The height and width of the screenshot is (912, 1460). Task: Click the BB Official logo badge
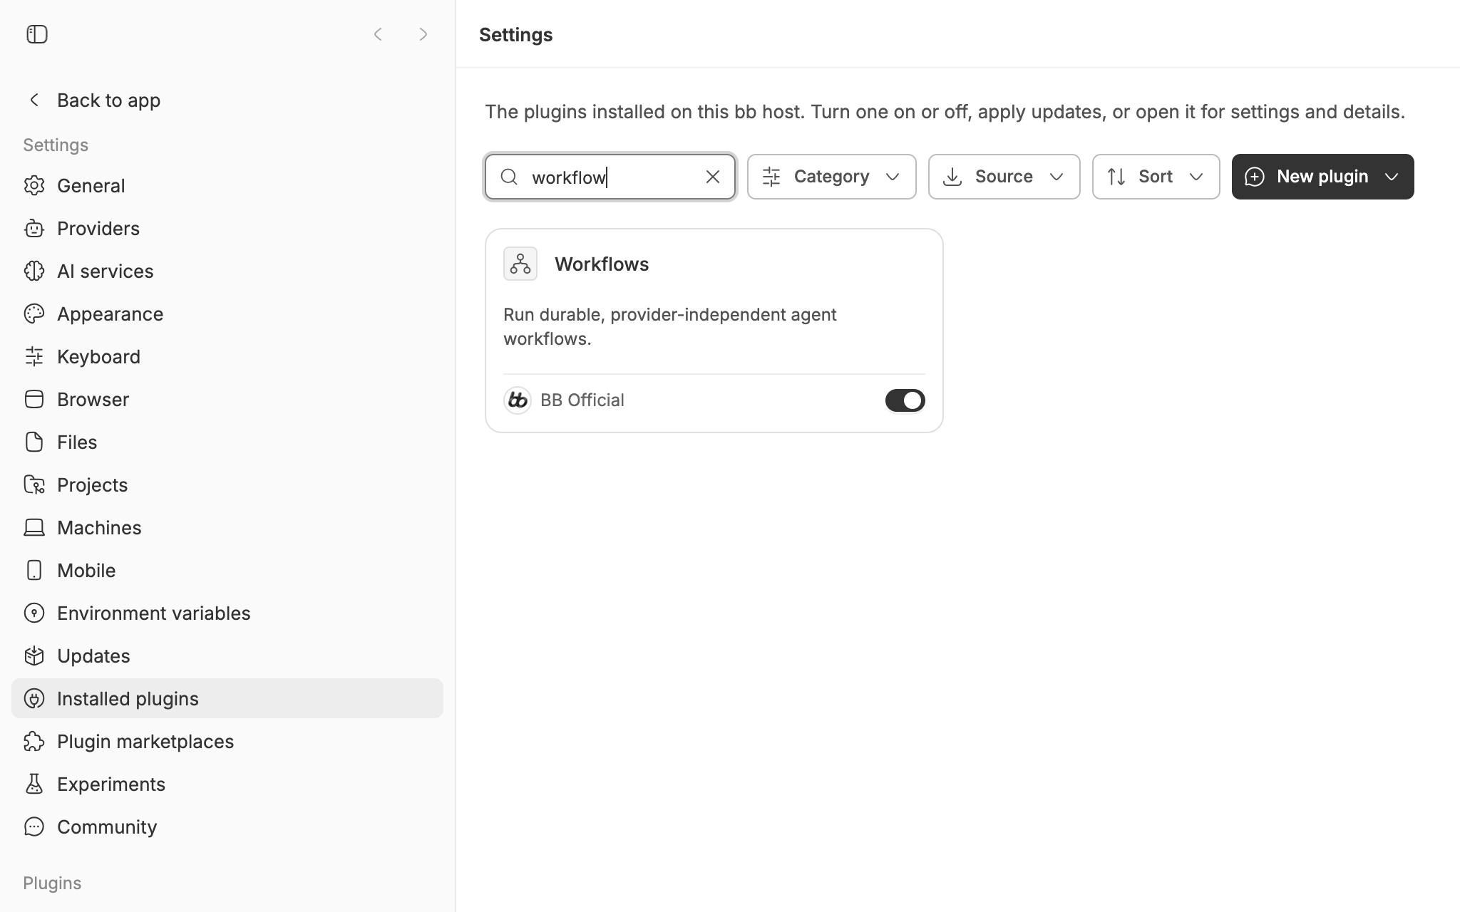[518, 400]
